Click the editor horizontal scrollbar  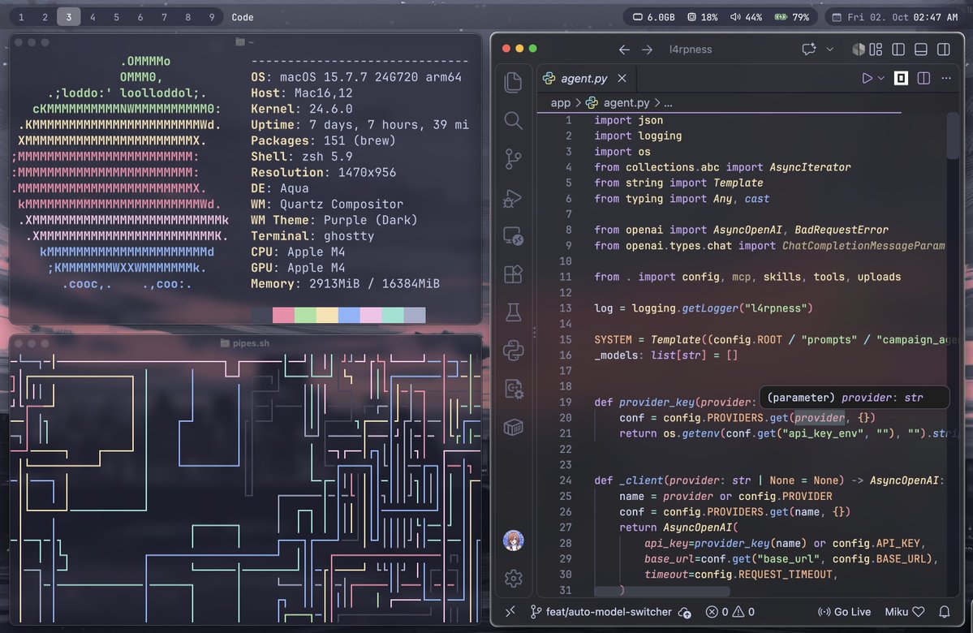(663, 591)
